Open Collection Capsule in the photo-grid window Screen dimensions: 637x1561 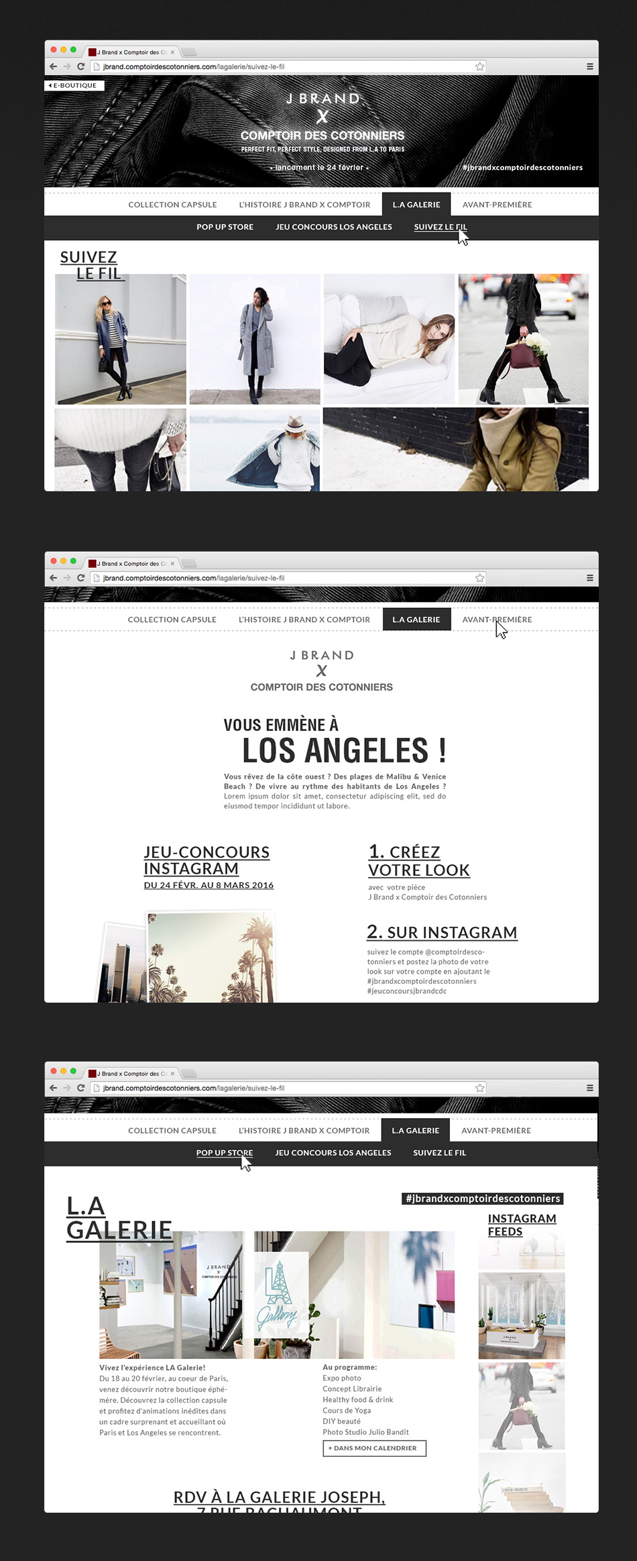coord(172,205)
